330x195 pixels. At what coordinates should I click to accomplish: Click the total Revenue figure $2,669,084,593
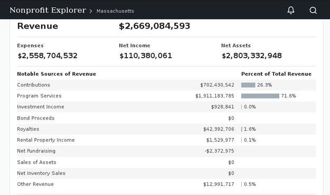pyautogui.click(x=155, y=26)
